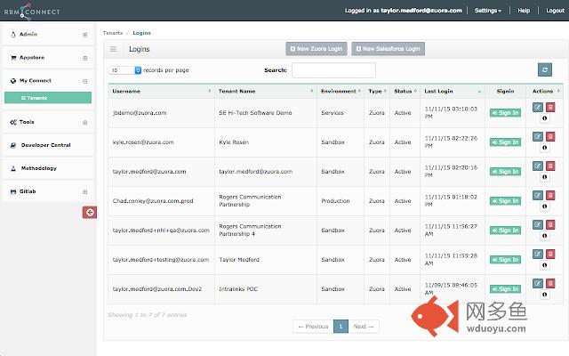Sort table by Tenant Name column
Viewport: 569px width, 356px height.
click(x=266, y=91)
